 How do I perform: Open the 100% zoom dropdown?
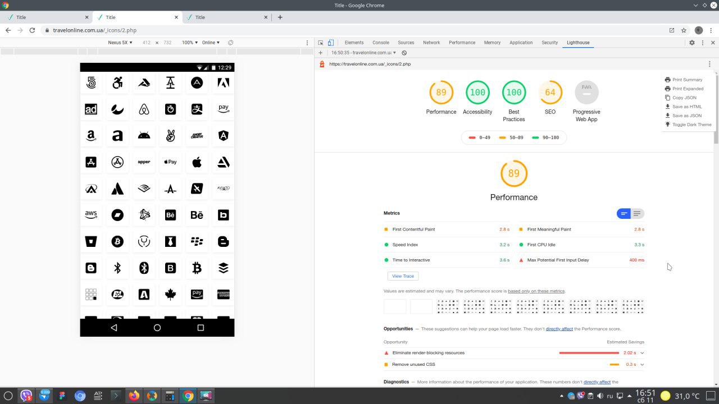tap(189, 43)
